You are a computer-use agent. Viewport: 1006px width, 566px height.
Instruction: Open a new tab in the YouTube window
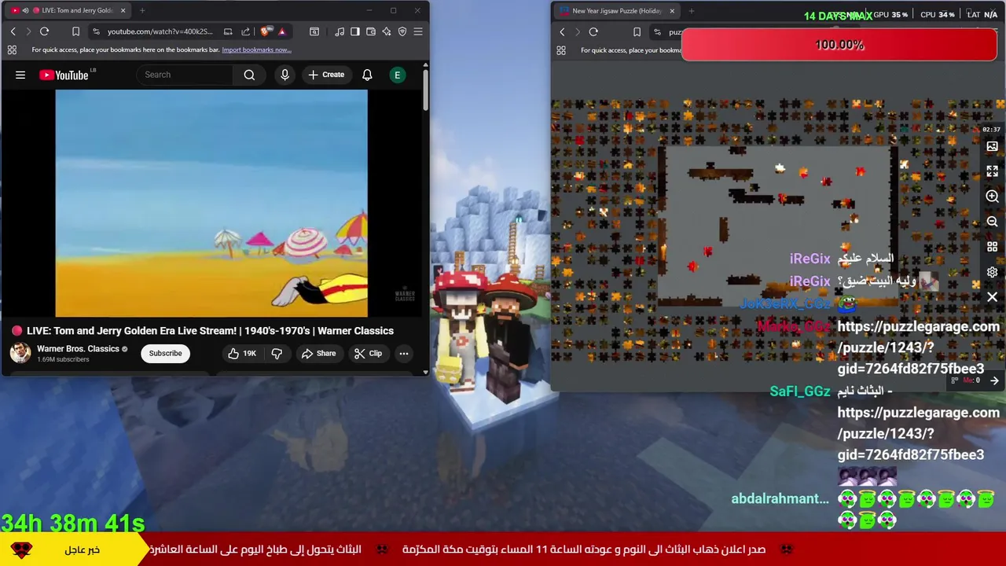click(x=142, y=10)
